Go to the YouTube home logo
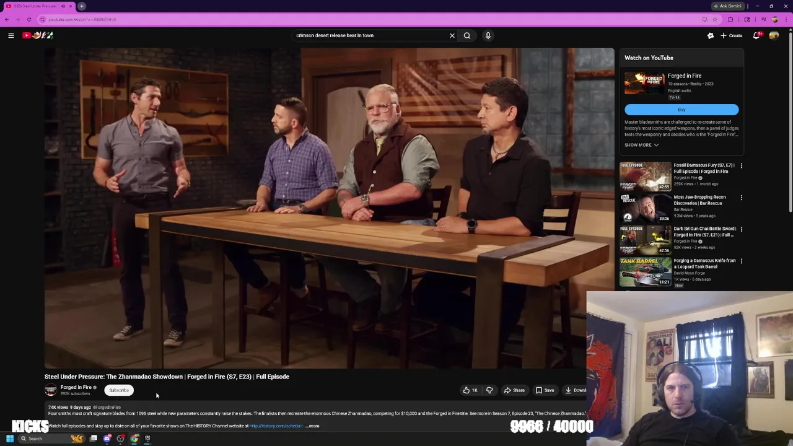This screenshot has width=793, height=446. point(38,35)
